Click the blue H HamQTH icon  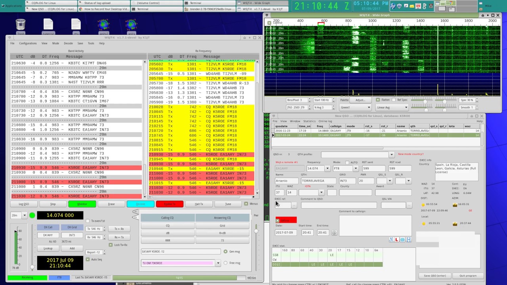coord(408,239)
